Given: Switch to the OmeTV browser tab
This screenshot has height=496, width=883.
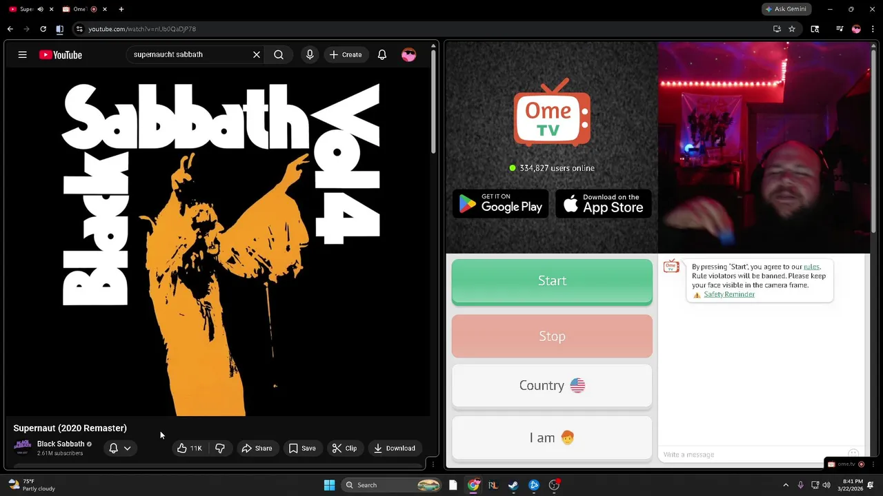Looking at the screenshot, I should click(79, 9).
